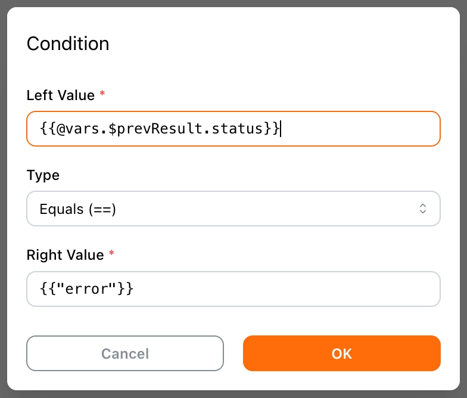Select the "Equals (==)" option text
The width and height of the screenshot is (467, 398).
pyautogui.click(x=77, y=209)
